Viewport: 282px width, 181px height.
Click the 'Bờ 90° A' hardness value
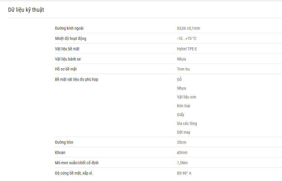184,173
